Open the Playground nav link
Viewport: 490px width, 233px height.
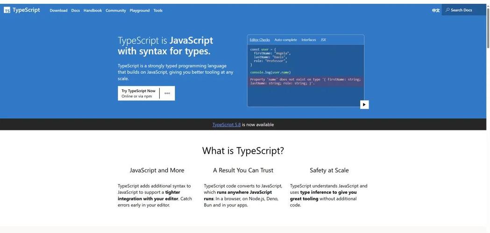click(140, 10)
